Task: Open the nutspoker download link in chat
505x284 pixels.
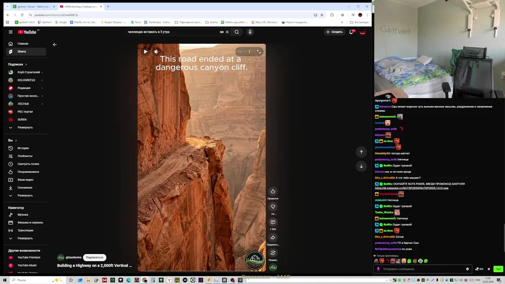Action: click(411, 188)
